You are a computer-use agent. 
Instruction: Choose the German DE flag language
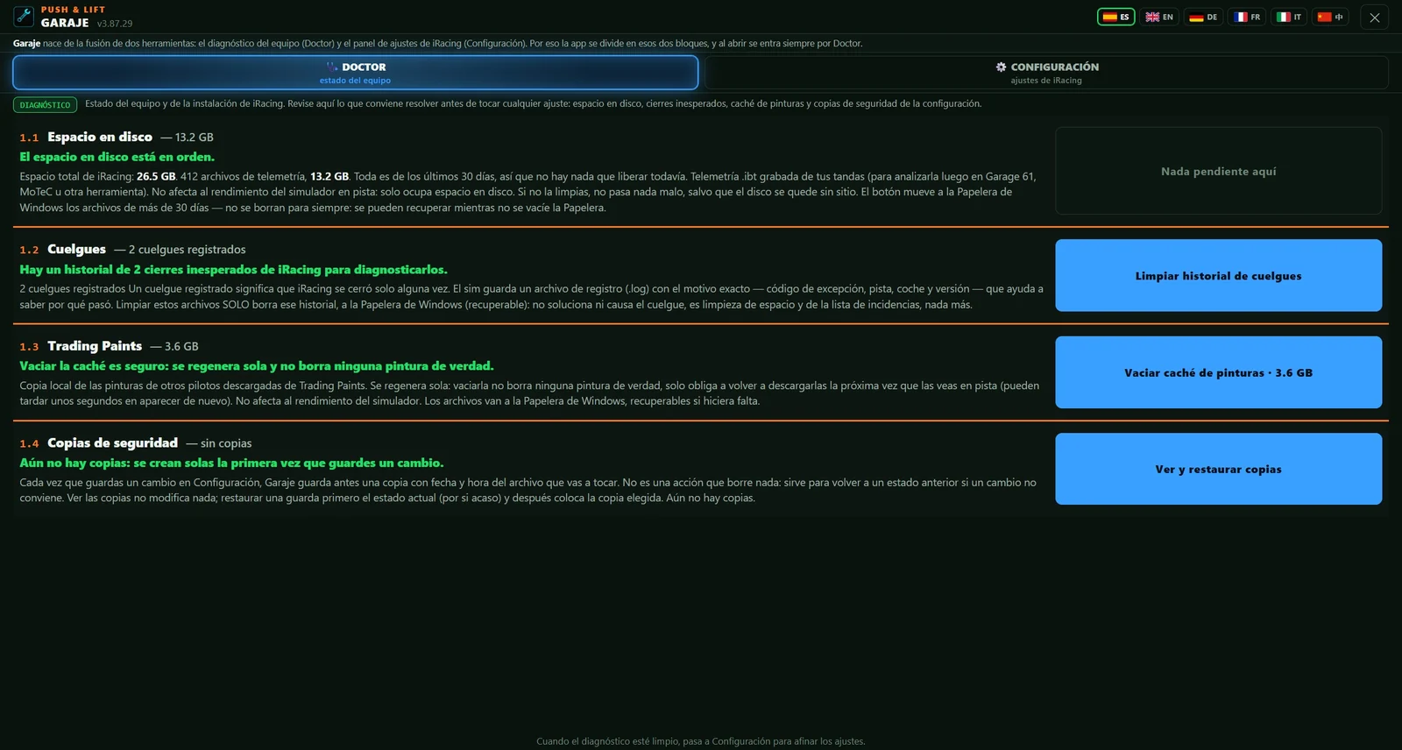[1203, 17]
